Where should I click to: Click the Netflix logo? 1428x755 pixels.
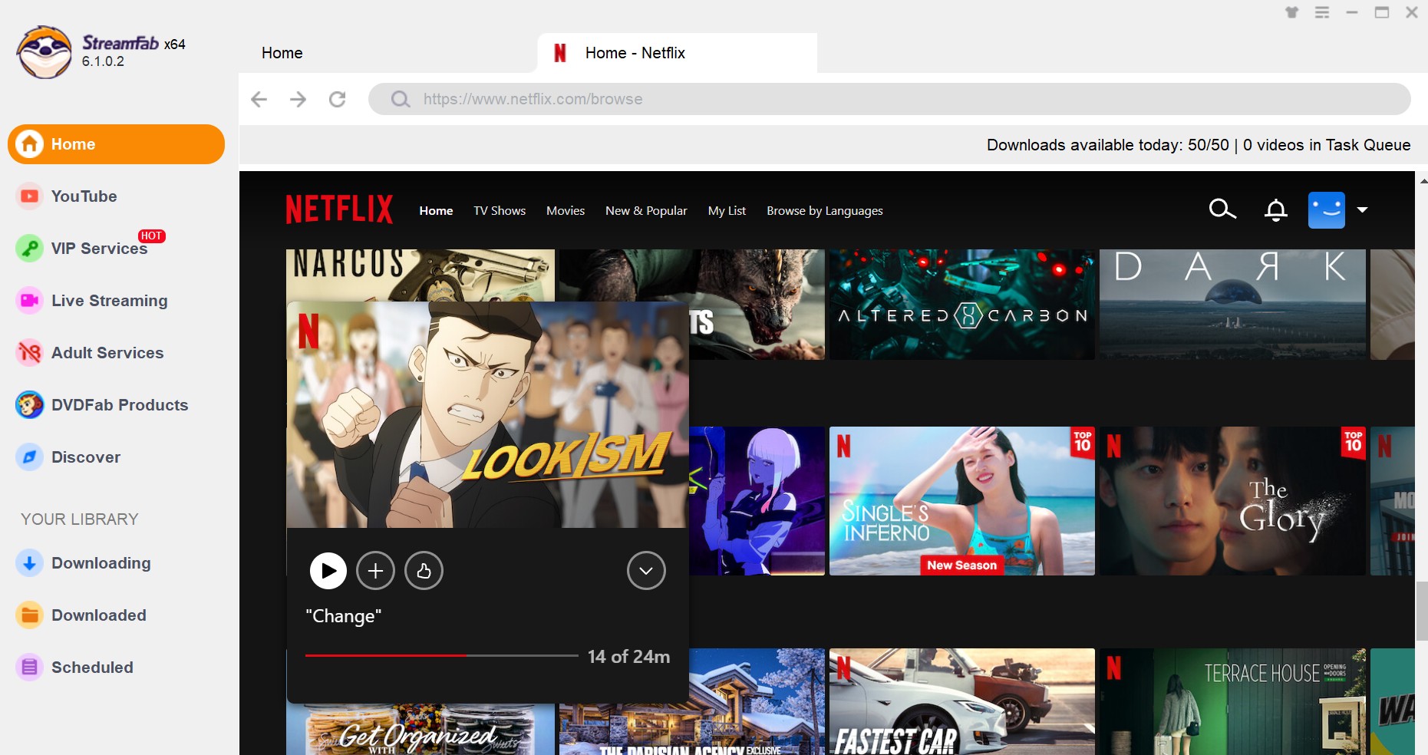[x=339, y=209]
